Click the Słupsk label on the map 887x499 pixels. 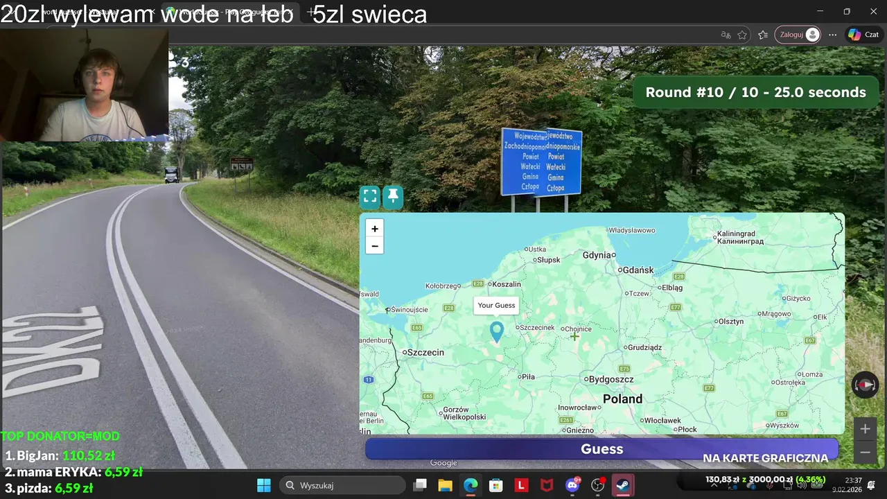[x=549, y=260]
